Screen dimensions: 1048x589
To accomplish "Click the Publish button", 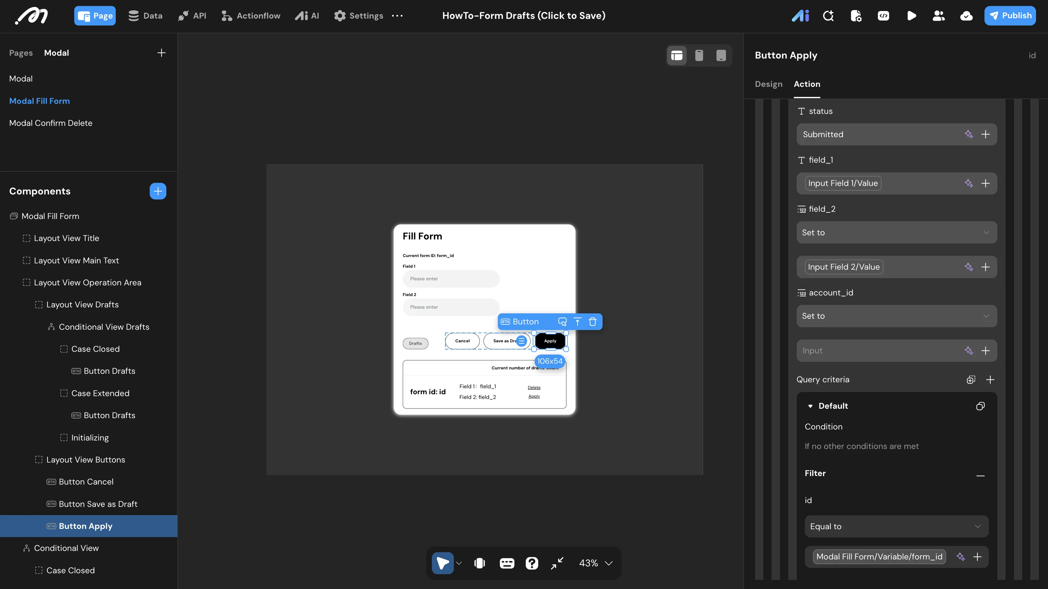I will (1010, 16).
